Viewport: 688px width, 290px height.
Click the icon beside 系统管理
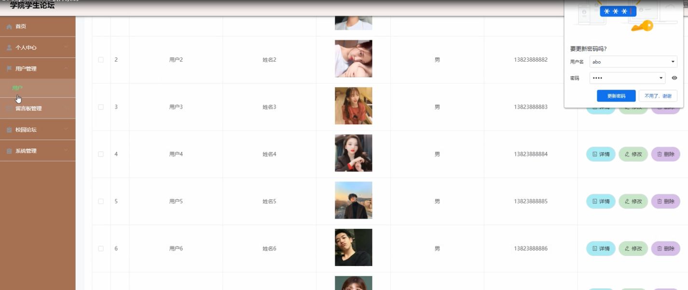(9, 151)
